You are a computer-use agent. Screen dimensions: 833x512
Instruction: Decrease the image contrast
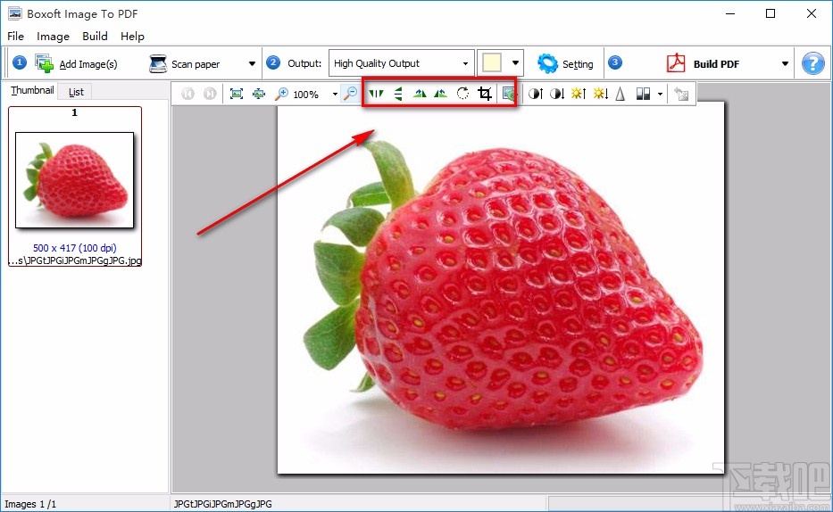(557, 94)
